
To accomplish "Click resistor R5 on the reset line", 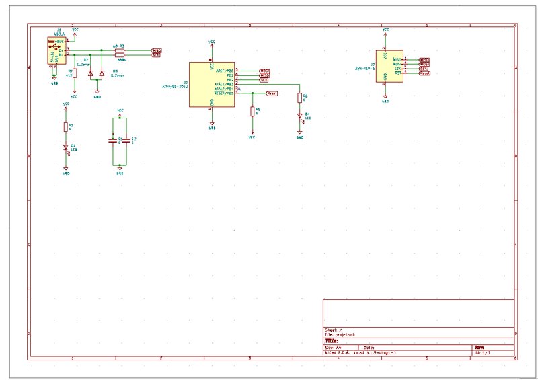I will (x=253, y=112).
